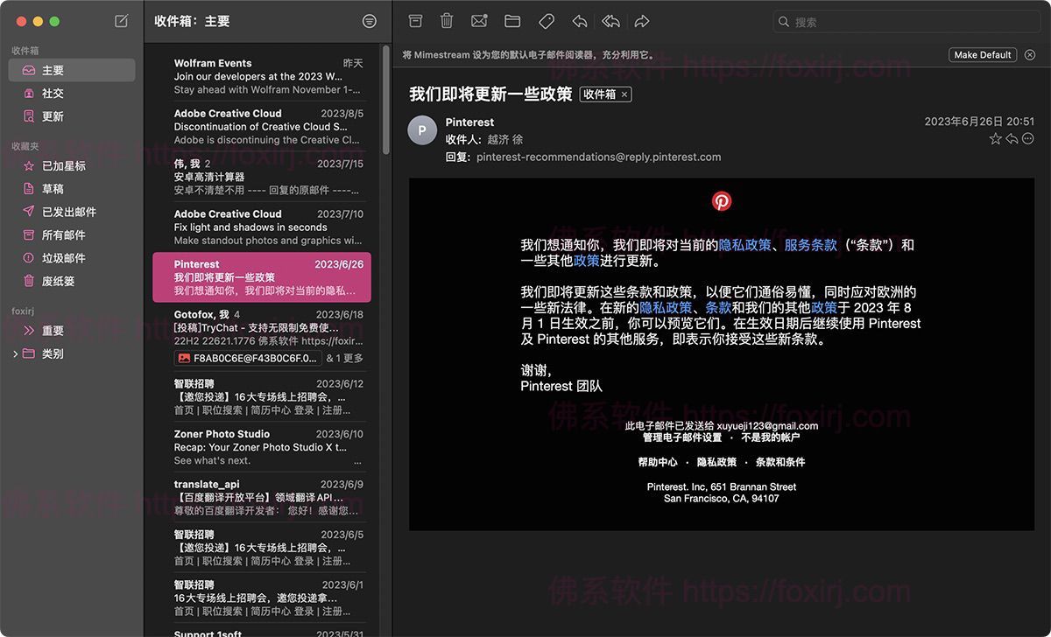Click the Make Default button

982,53
